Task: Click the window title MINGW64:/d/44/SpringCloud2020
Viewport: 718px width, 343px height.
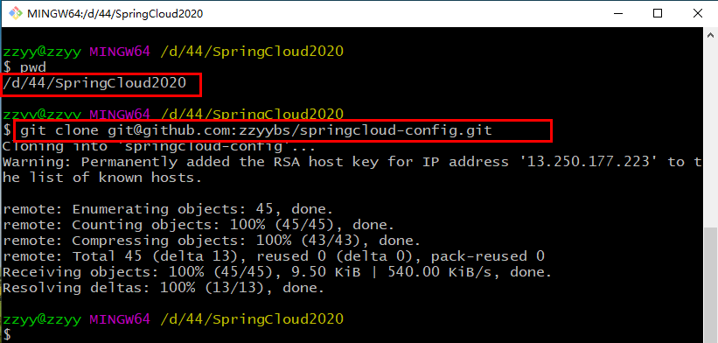Action: (115, 14)
